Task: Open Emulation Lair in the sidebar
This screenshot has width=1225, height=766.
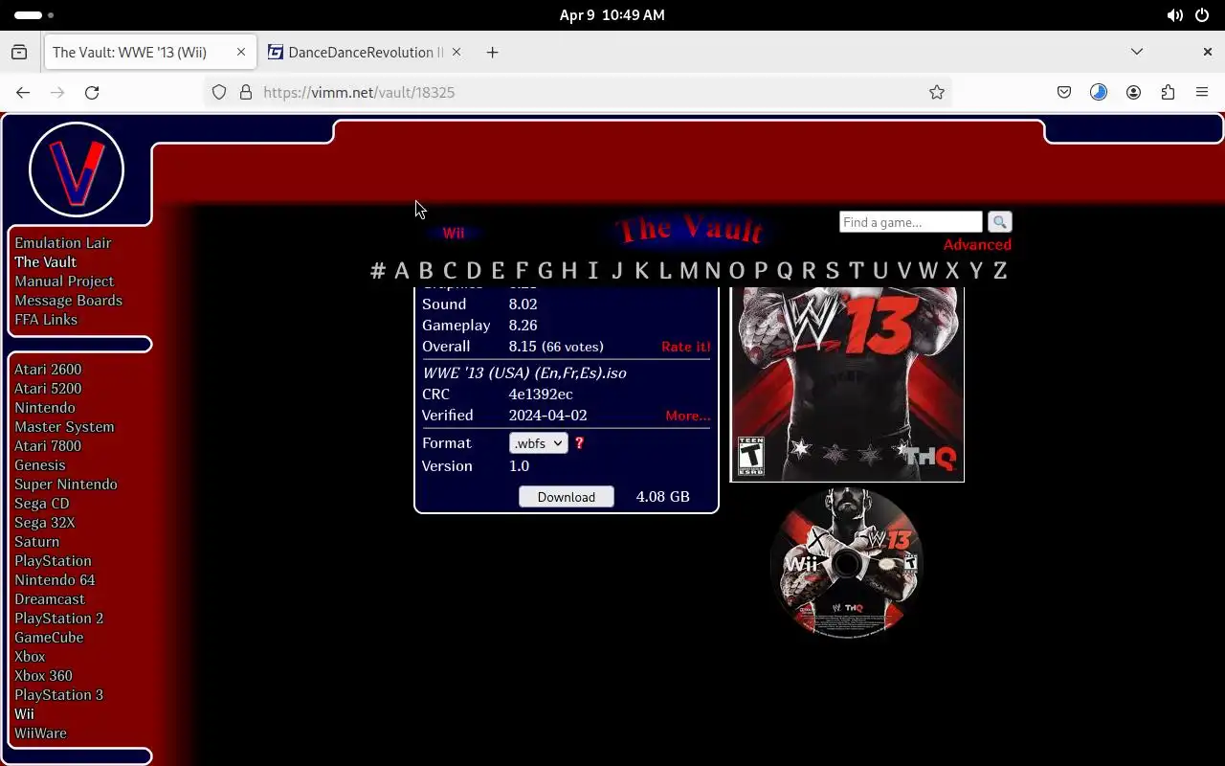Action: pyautogui.click(x=63, y=243)
